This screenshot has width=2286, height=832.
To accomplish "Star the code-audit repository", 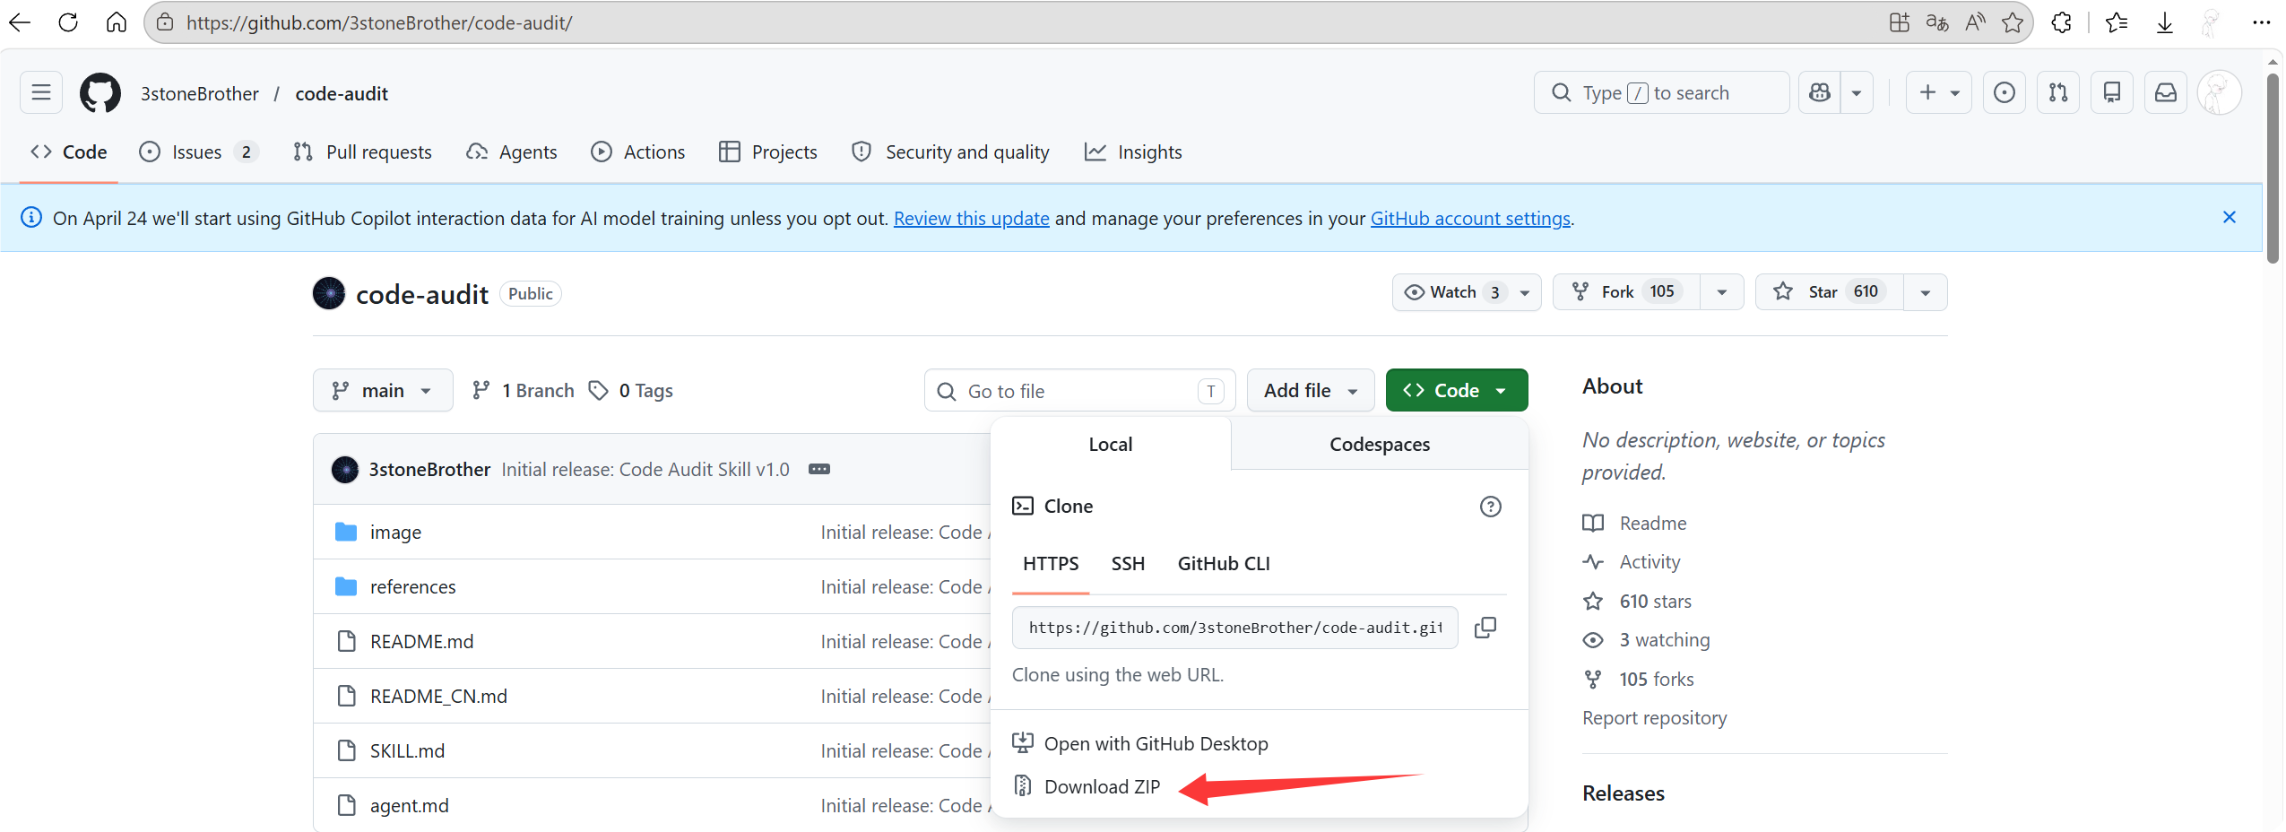I will 1830,292.
